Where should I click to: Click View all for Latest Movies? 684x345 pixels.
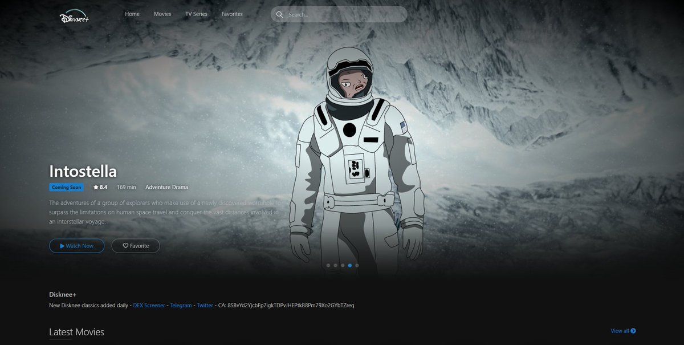click(x=623, y=331)
